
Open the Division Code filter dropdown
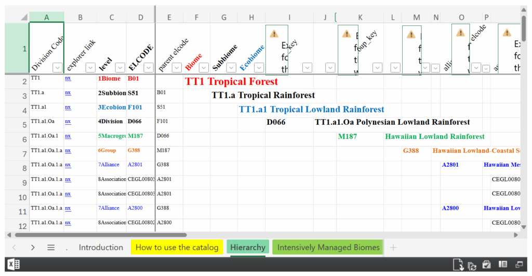coord(57,67)
